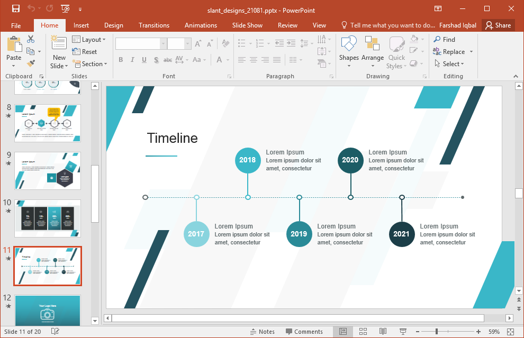Click the Find magnifier icon
The width and height of the screenshot is (524, 338).
click(x=437, y=39)
